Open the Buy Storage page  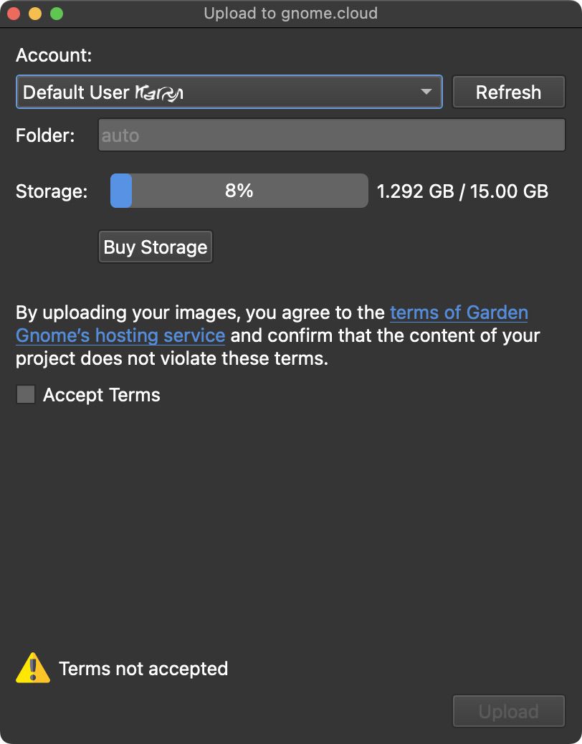(x=155, y=247)
